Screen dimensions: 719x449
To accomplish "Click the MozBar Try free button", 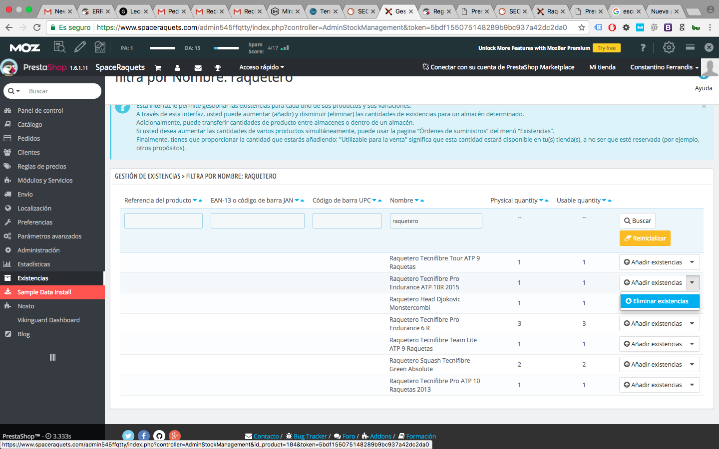I will (607, 48).
